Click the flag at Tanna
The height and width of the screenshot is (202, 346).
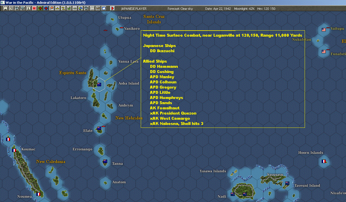point(105,161)
